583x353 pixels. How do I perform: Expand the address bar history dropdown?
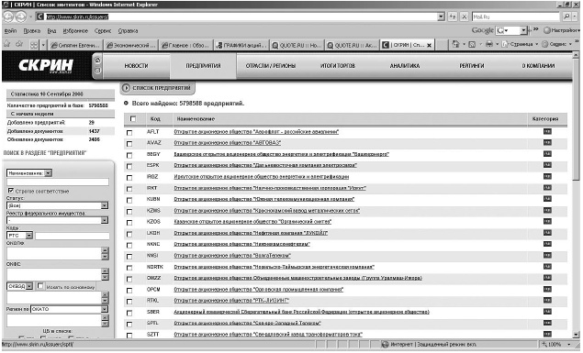coord(441,17)
